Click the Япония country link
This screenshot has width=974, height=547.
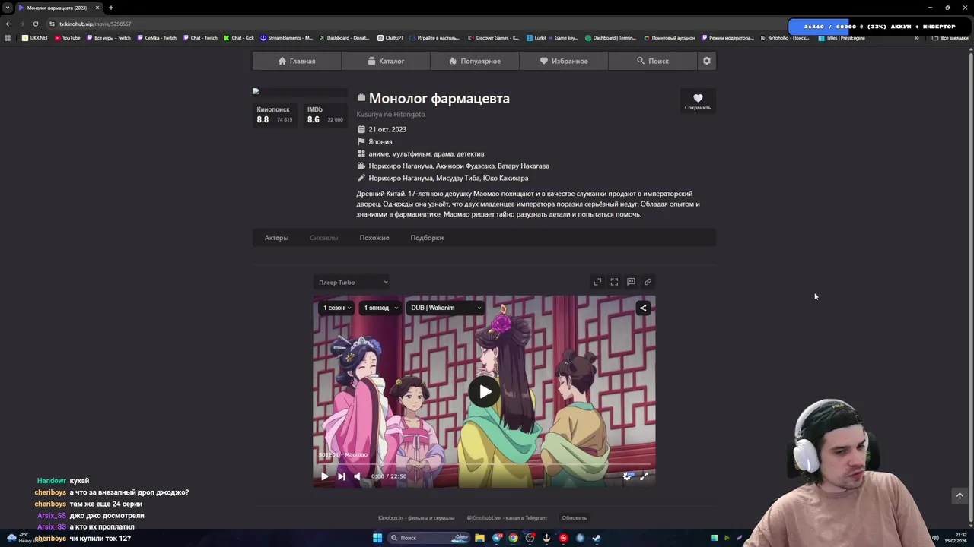tap(380, 141)
